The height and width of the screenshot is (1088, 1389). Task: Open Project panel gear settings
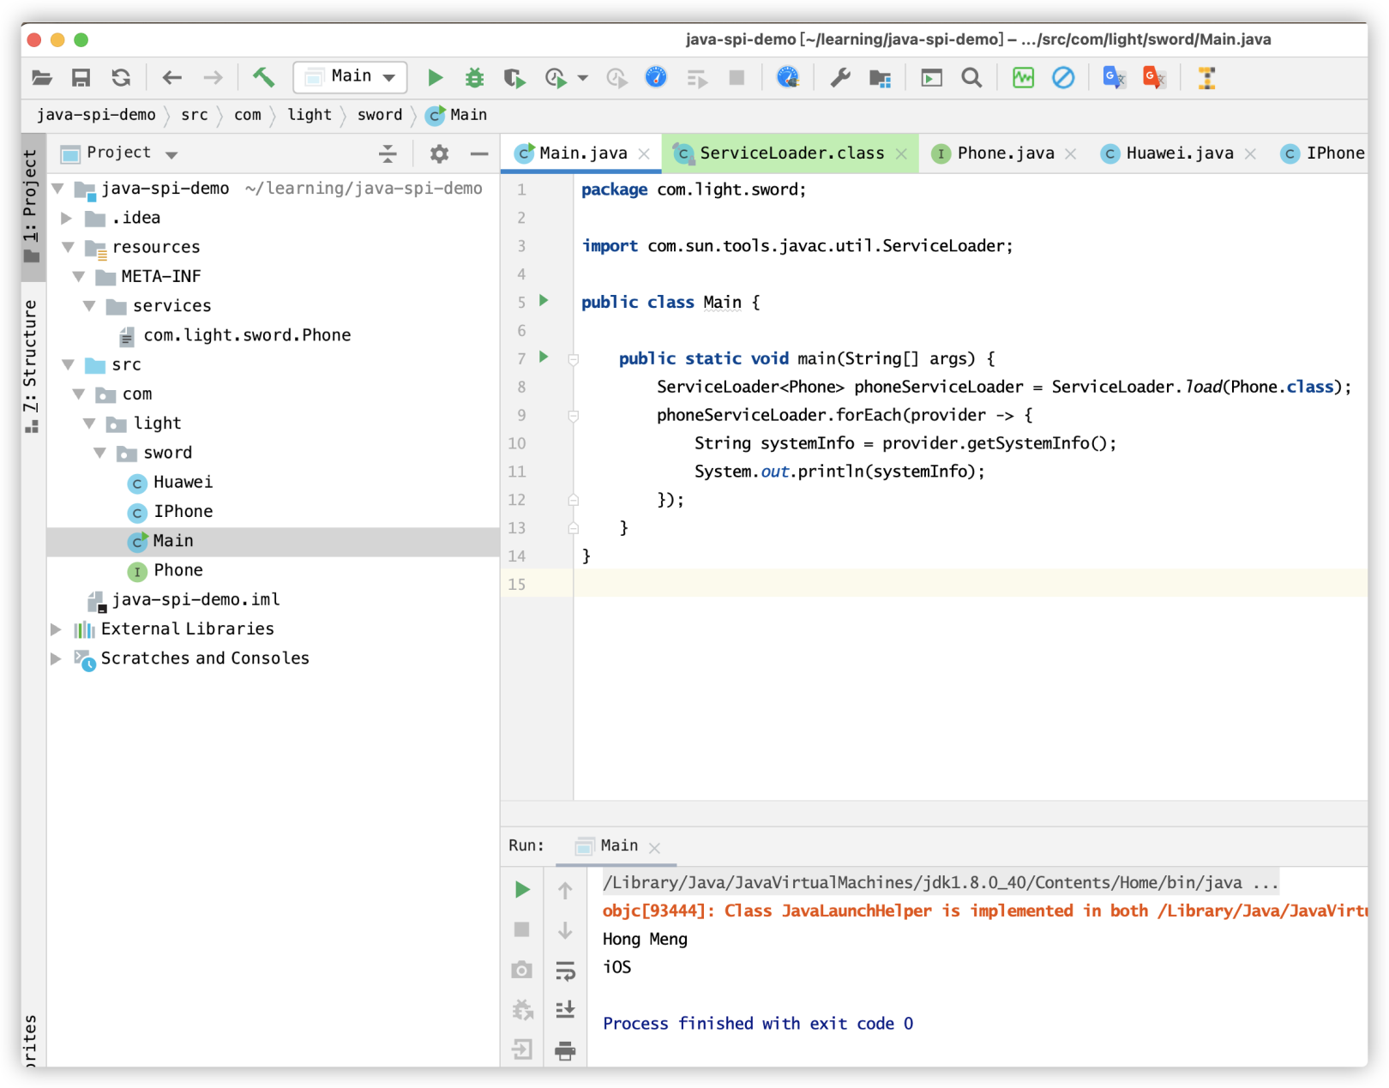coord(439,153)
